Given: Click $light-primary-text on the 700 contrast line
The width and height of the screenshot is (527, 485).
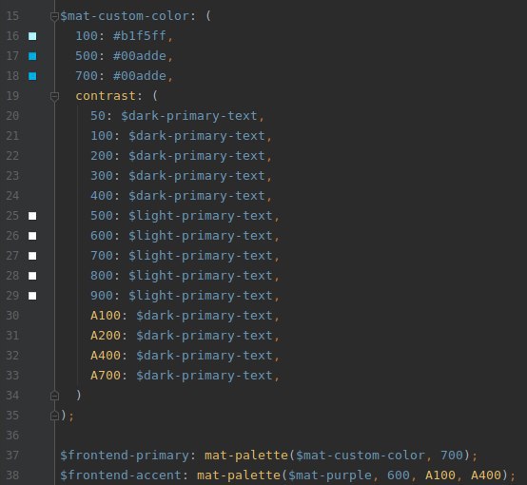Looking at the screenshot, I should [201, 256].
